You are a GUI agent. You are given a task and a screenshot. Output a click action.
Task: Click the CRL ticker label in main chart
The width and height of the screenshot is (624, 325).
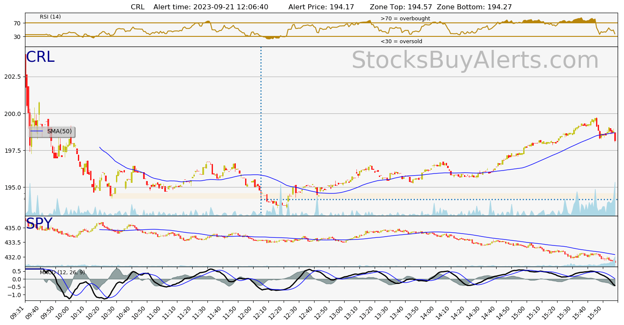pyautogui.click(x=40, y=57)
